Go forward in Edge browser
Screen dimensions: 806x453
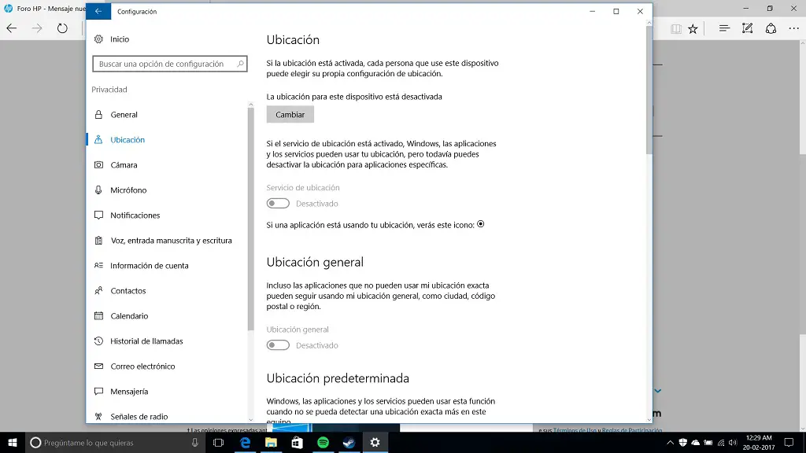pyautogui.click(x=37, y=28)
